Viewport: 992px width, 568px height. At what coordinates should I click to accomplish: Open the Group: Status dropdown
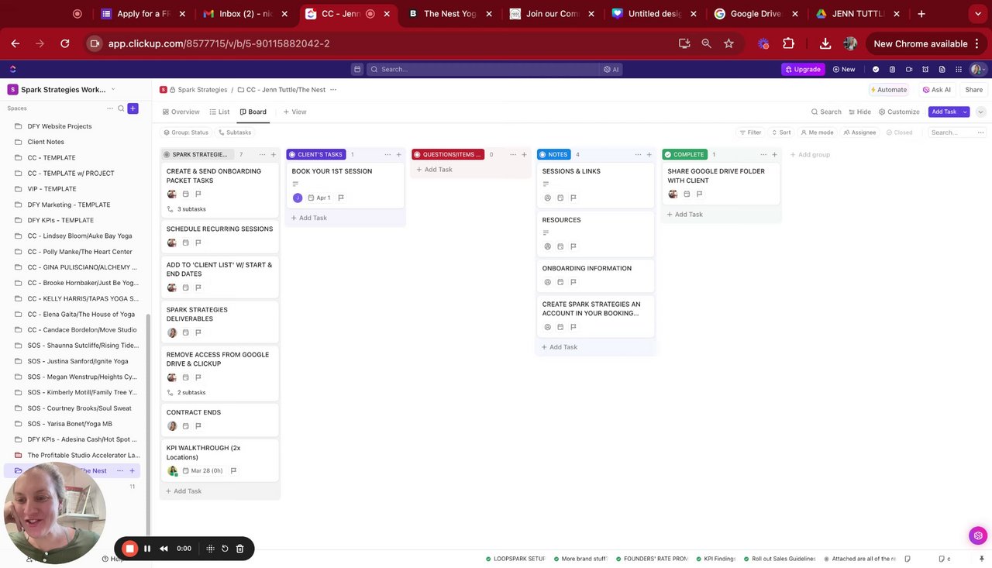(x=185, y=133)
